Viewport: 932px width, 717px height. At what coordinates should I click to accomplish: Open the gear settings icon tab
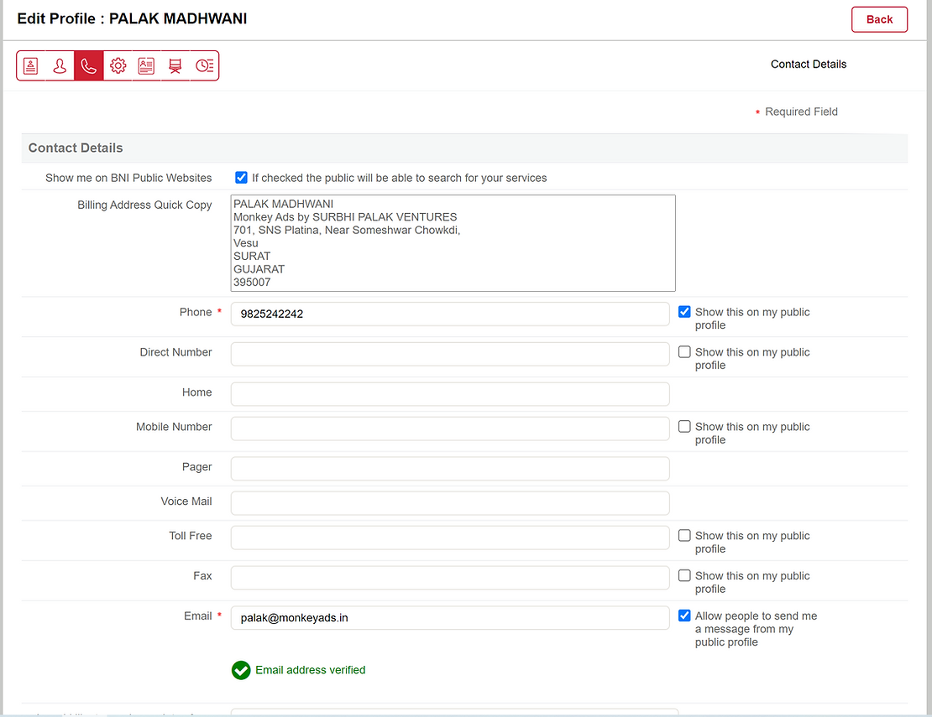[x=118, y=66]
